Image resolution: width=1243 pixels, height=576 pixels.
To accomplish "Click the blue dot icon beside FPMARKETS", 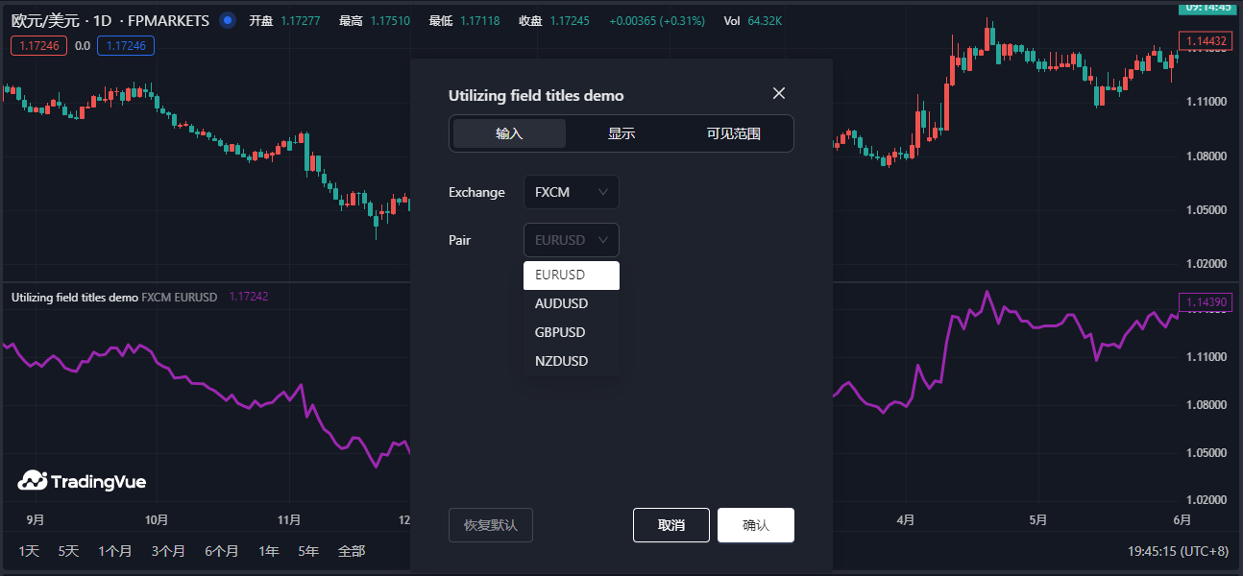I will [228, 20].
